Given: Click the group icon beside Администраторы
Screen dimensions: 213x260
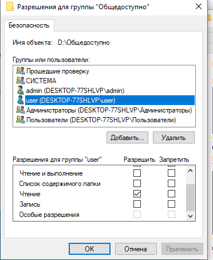Looking at the screenshot, I should (x=21, y=110).
